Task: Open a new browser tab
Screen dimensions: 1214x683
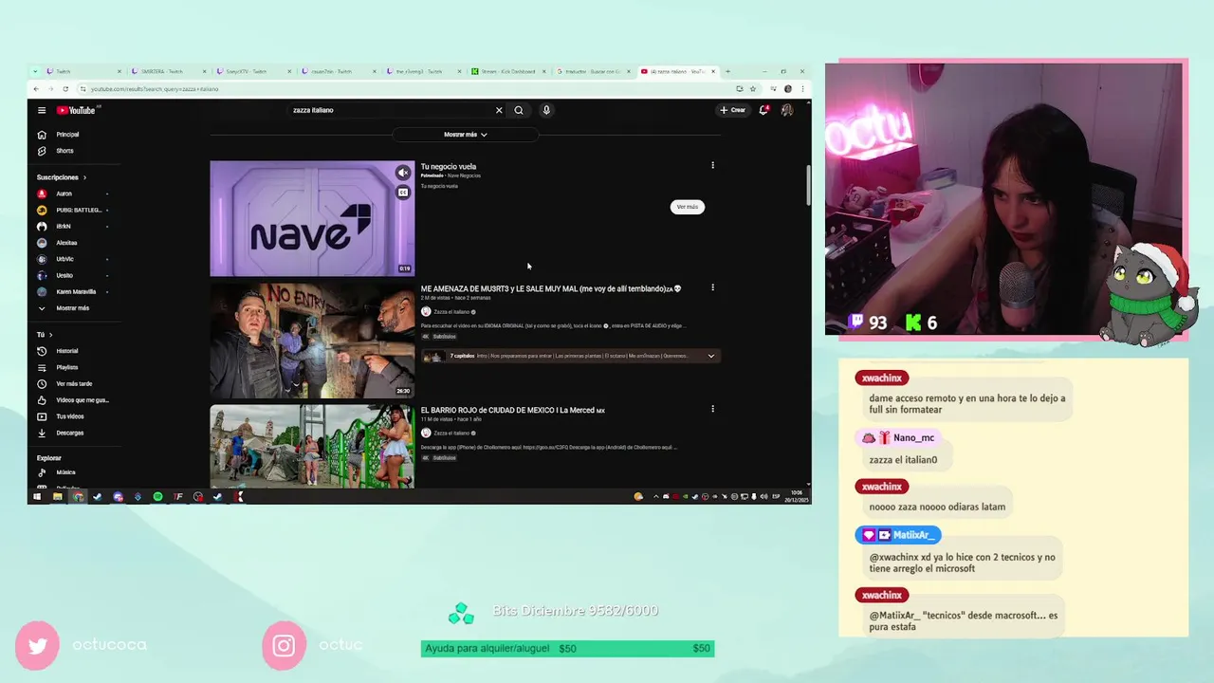Action: pos(728,71)
